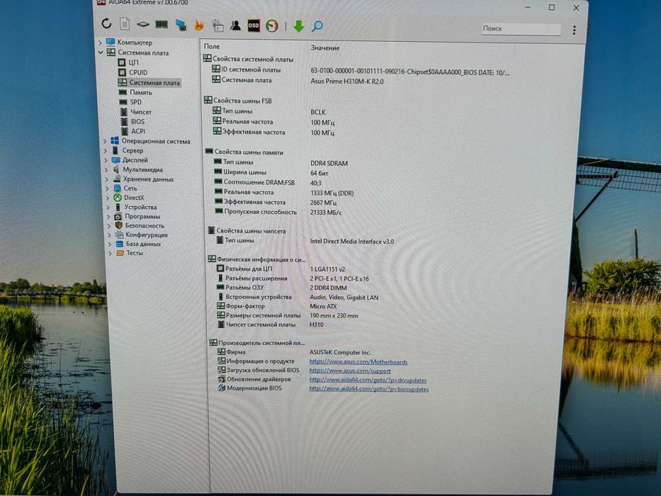Click the DirectX Xbox icon
Viewport: 661px width, 496px height.
[117, 198]
